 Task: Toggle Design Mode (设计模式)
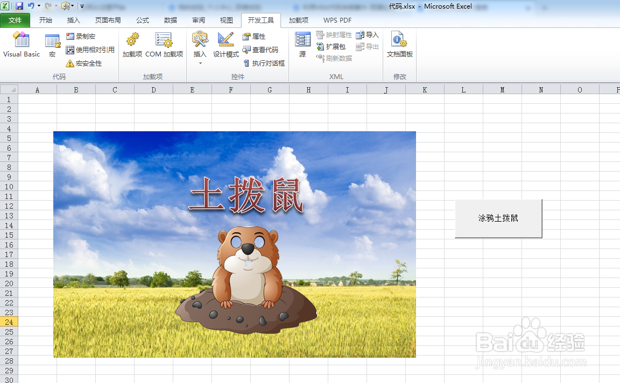coord(226,45)
